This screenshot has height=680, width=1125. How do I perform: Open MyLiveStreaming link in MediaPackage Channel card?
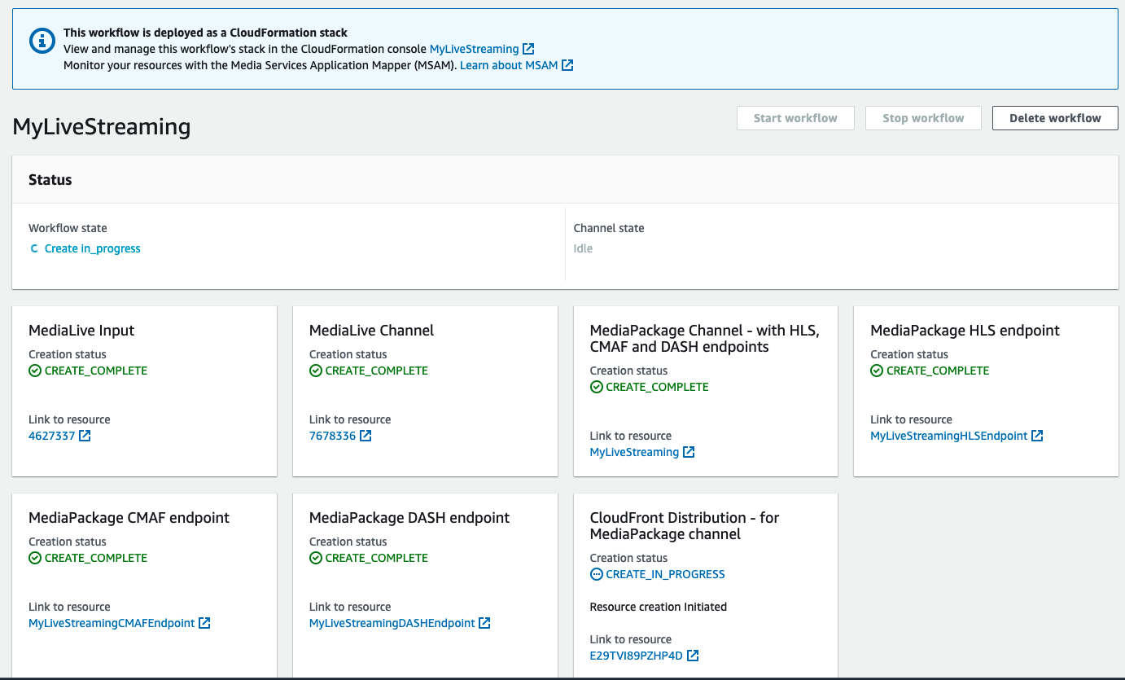(x=634, y=452)
